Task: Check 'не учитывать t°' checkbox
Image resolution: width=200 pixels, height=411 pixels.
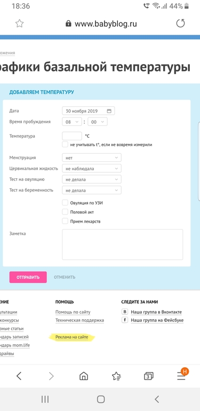Action: 65,144
